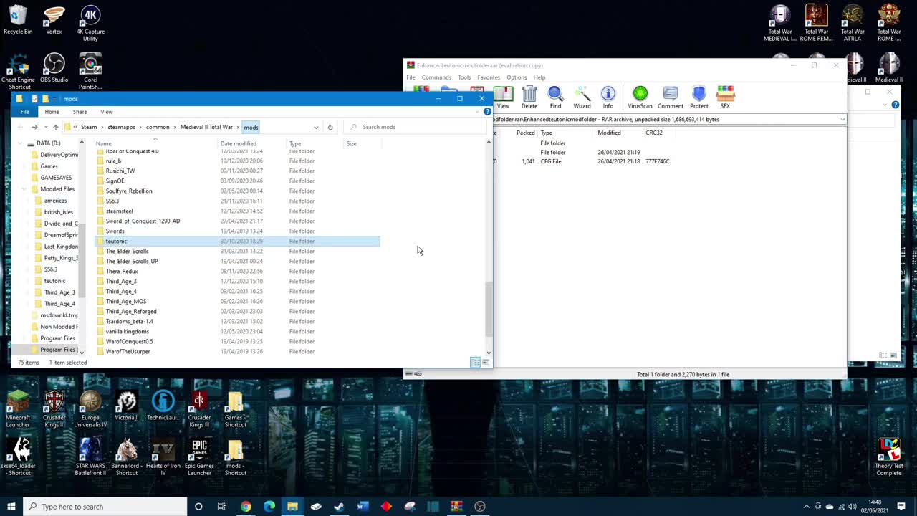This screenshot has height=516, width=917.
Task: Open WinRAR from taskbar
Action: [x=456, y=507]
